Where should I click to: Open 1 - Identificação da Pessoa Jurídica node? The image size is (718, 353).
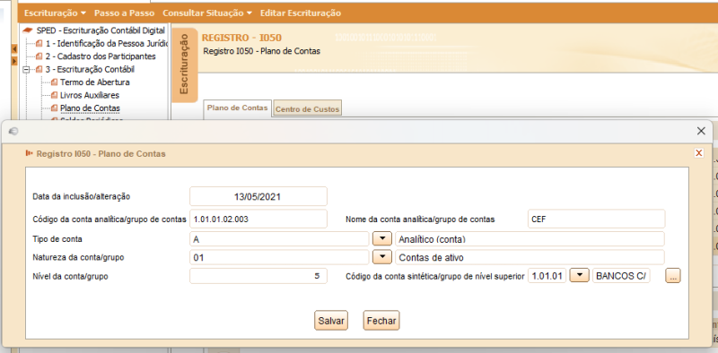coord(107,44)
